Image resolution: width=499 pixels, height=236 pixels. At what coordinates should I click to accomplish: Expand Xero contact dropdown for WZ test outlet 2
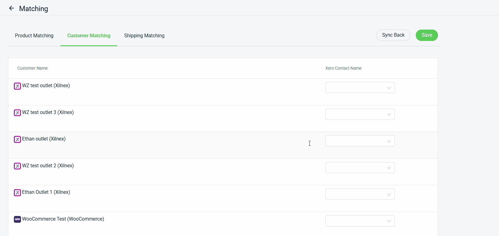[360, 168]
